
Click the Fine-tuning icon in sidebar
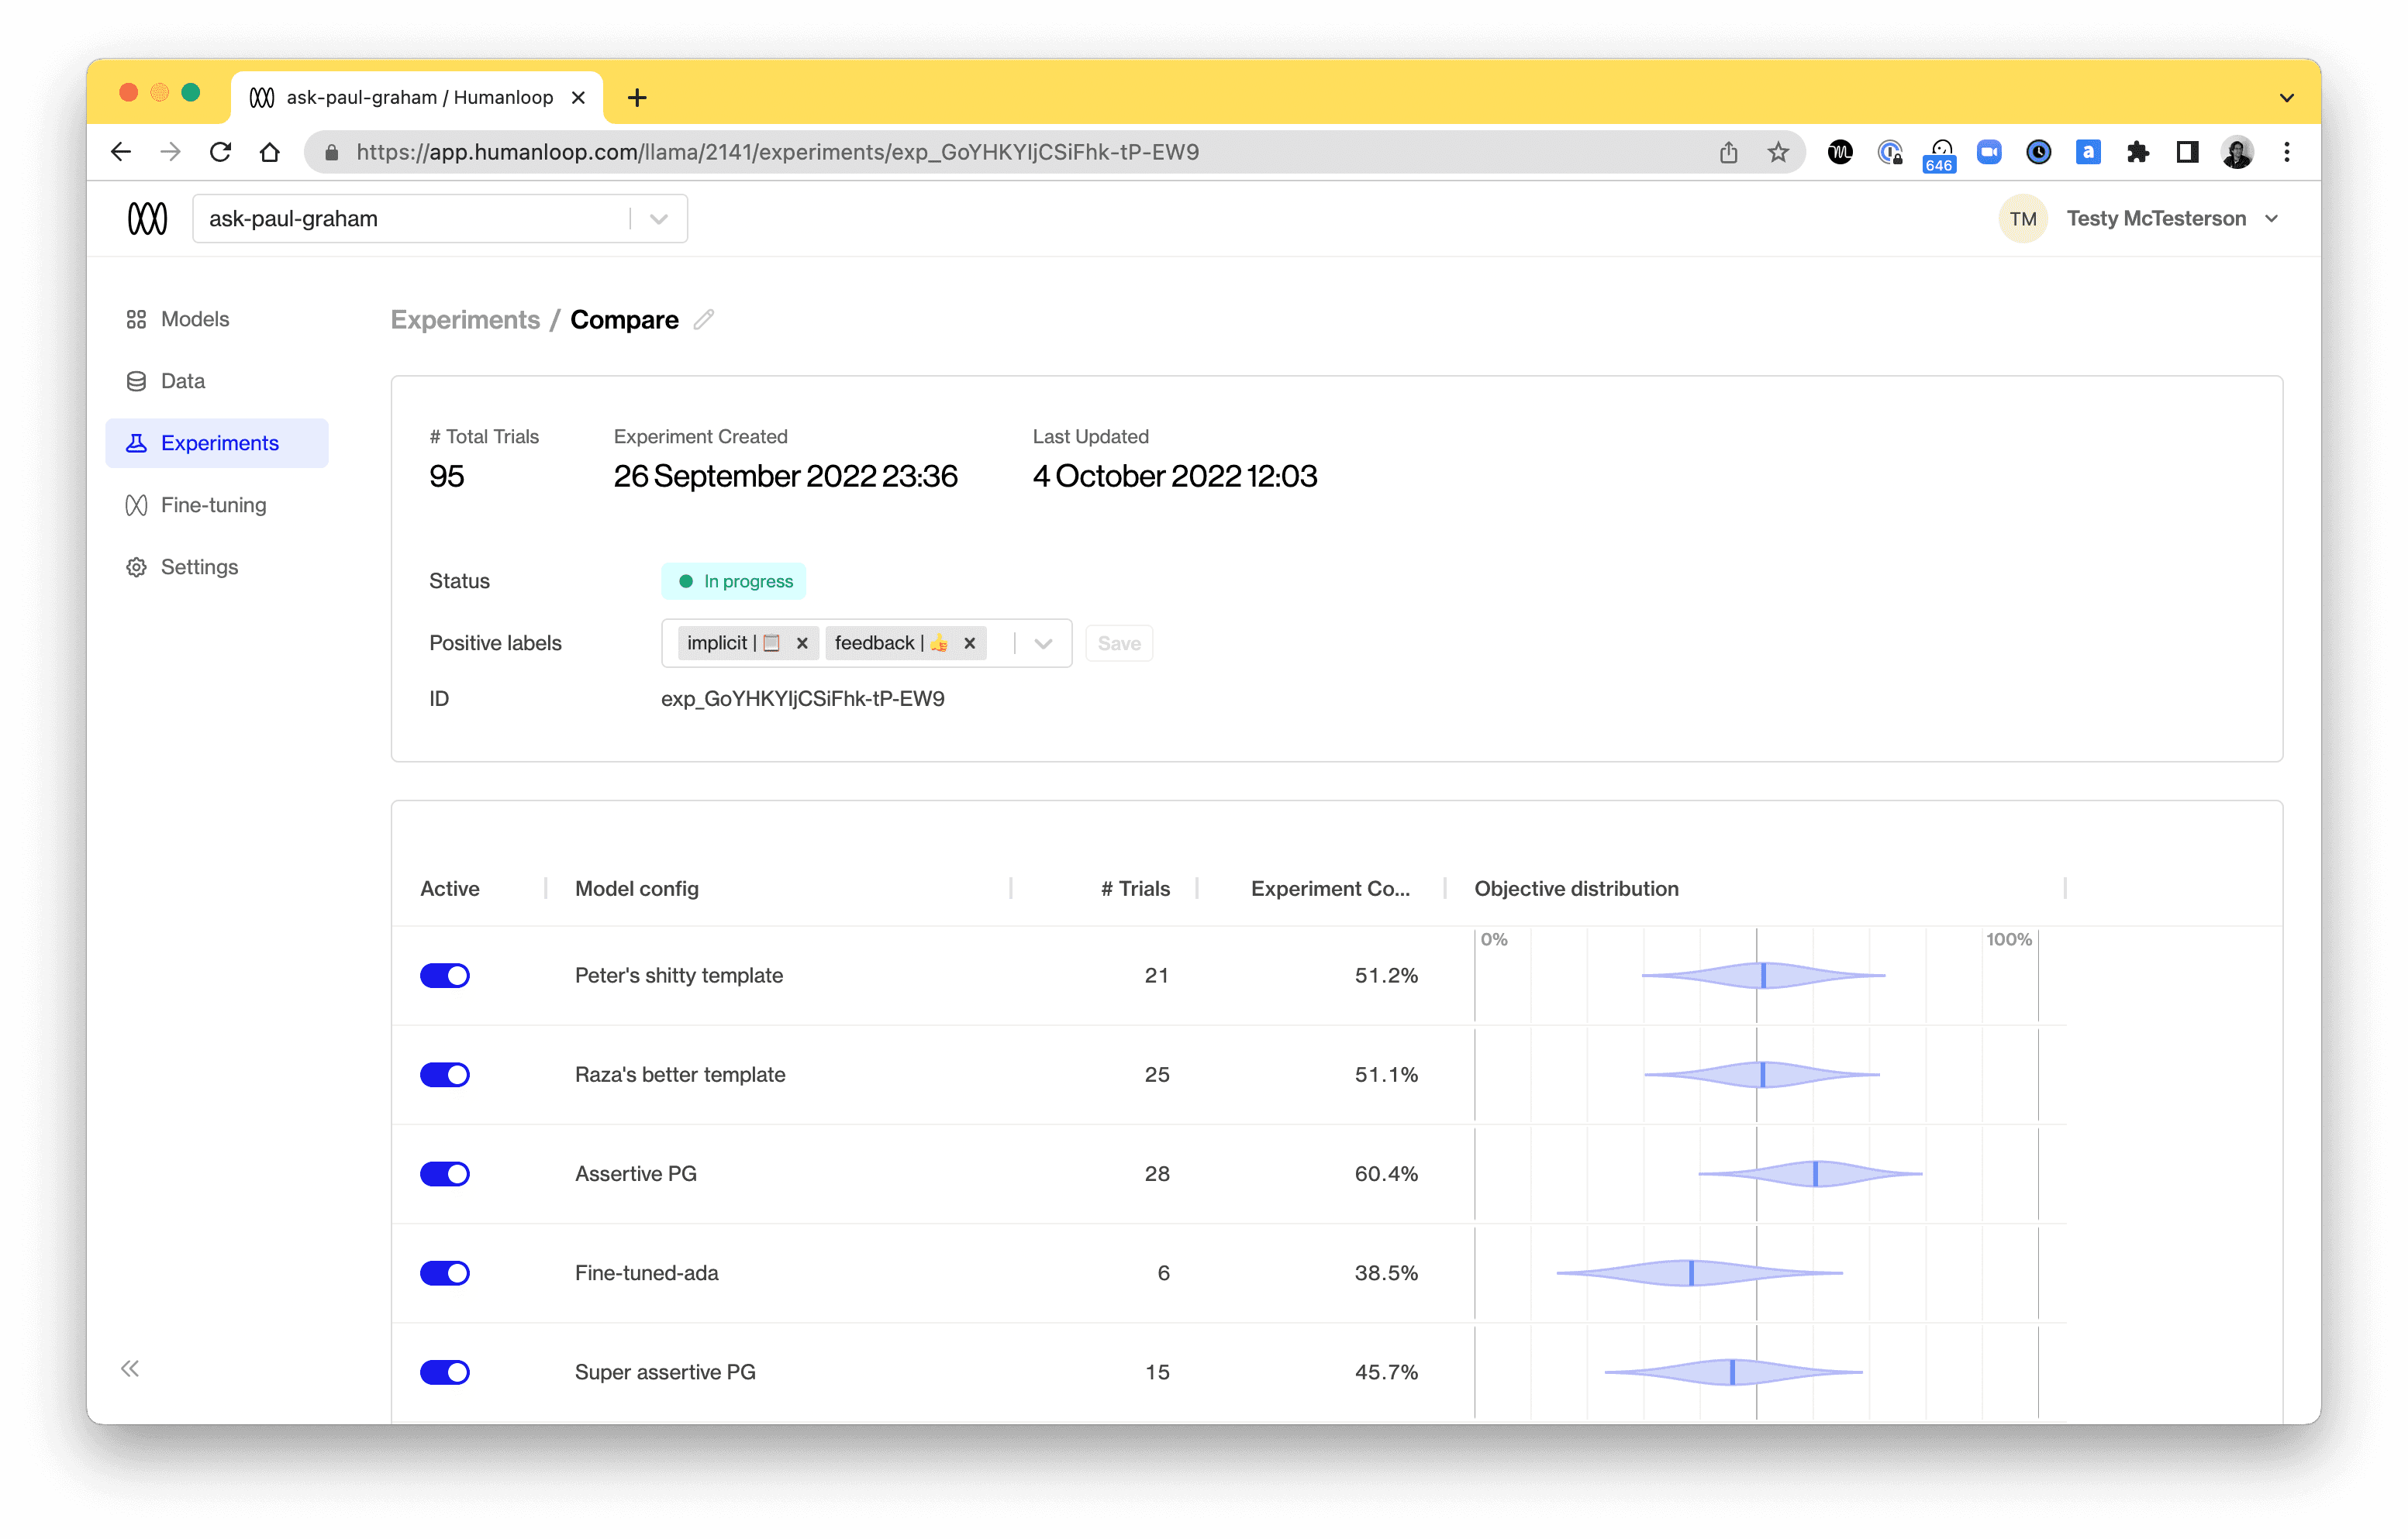137,504
